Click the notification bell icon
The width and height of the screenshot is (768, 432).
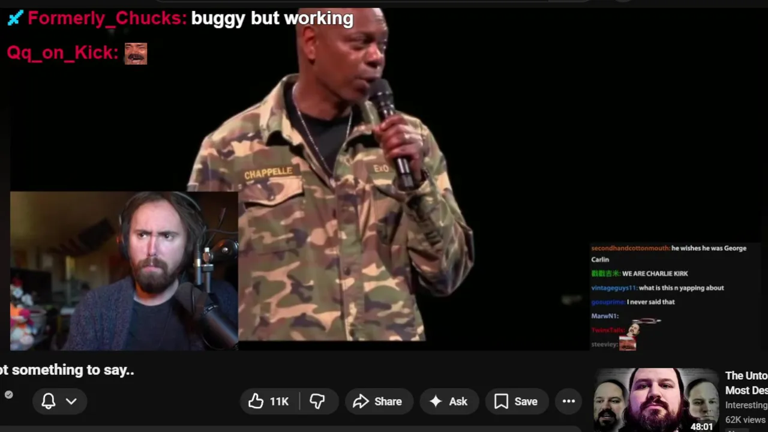click(49, 401)
